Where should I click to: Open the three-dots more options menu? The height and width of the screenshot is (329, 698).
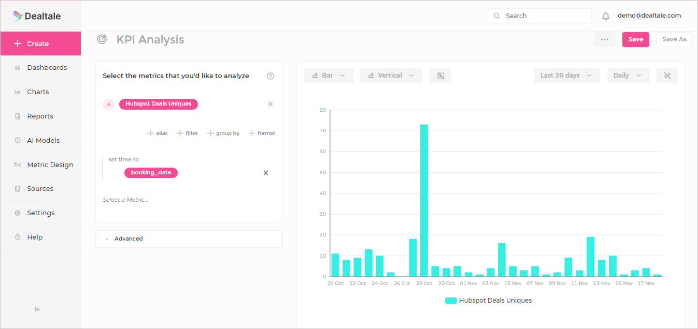tap(605, 39)
